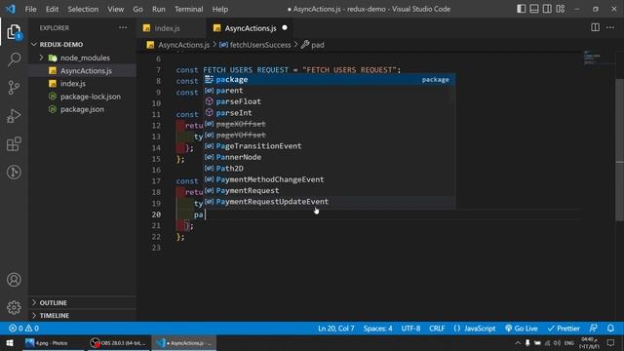Open the Search view in the activity bar

pyautogui.click(x=14, y=59)
